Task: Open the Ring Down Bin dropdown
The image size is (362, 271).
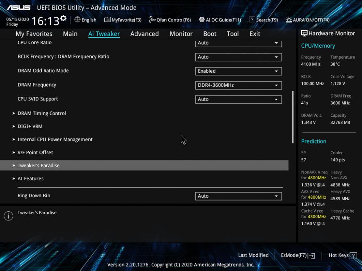Action: pos(239,196)
